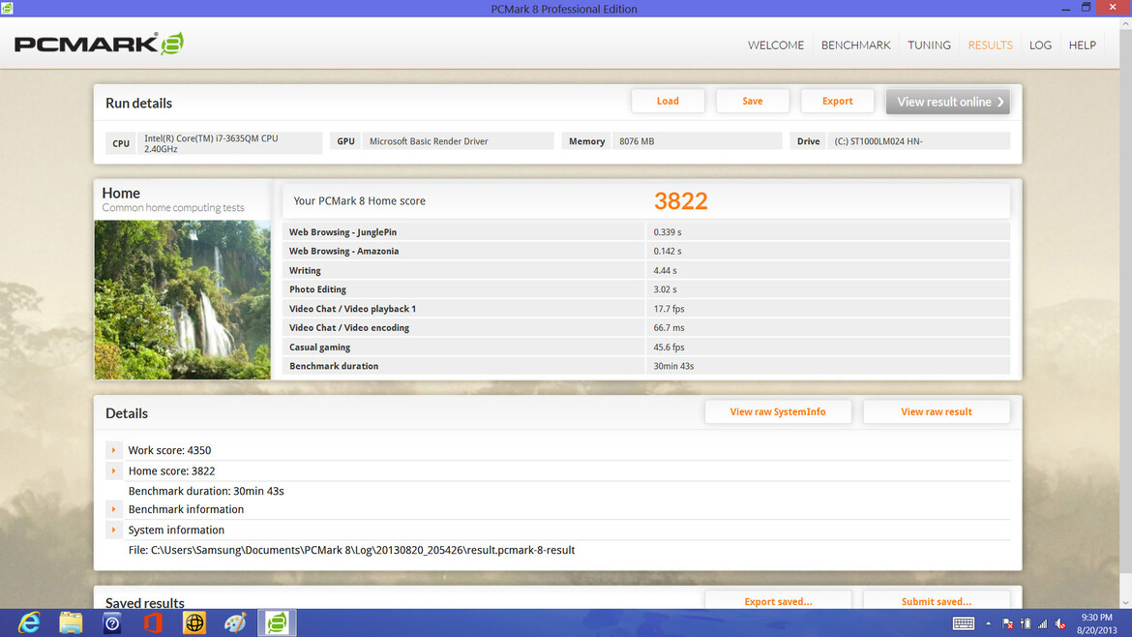This screenshot has width=1132, height=637.
Task: Click the vertical scrollbar up arrow
Action: [x=1125, y=24]
